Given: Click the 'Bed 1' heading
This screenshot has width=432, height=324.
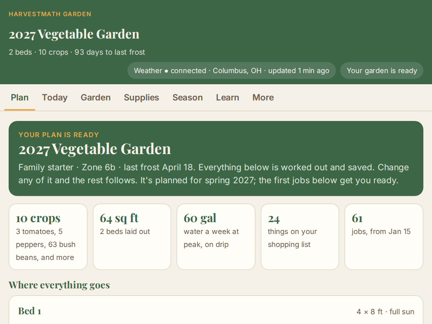Looking at the screenshot, I should pyautogui.click(x=30, y=311).
